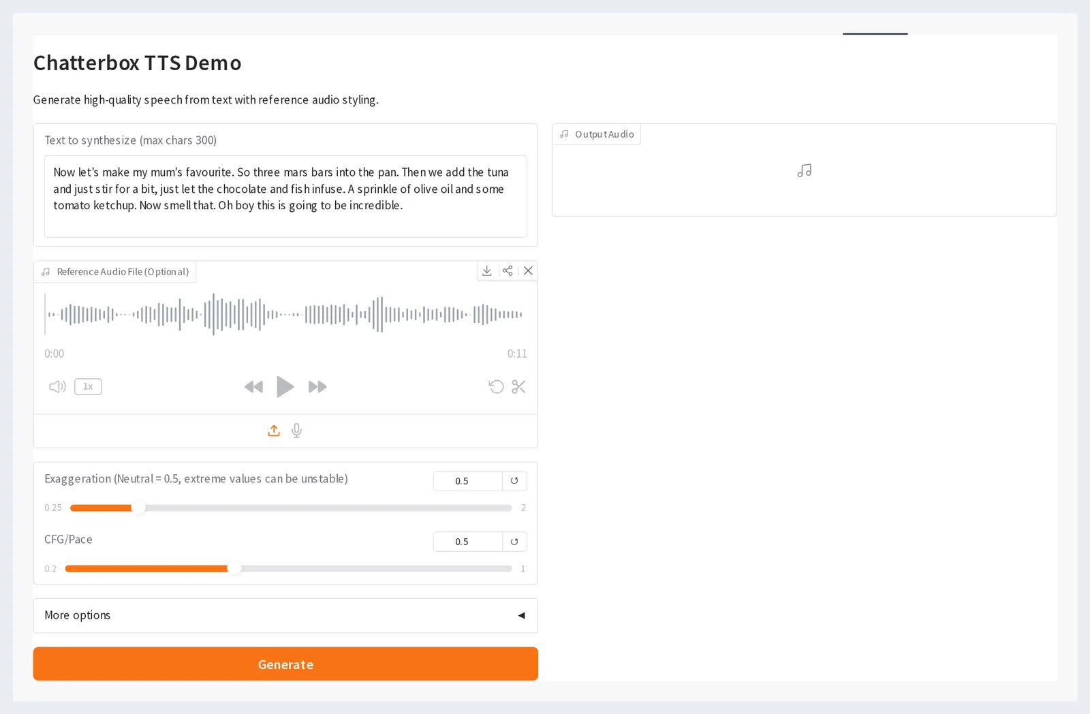Viewport: 1090px width, 714px height.
Task: Reset the Exaggeration value to its default
Action: tap(514, 481)
